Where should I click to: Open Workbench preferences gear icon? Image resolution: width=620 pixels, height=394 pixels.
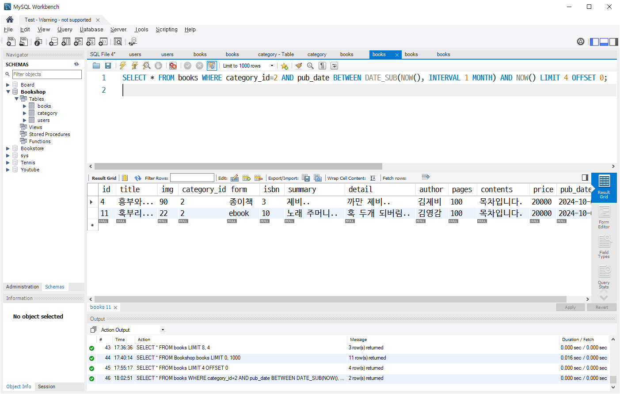[581, 42]
